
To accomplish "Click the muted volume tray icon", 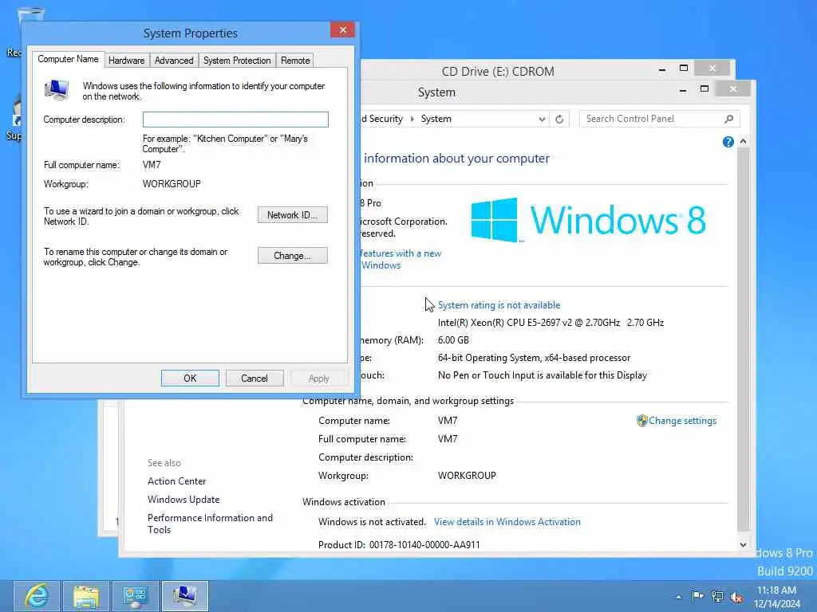I will click(736, 597).
